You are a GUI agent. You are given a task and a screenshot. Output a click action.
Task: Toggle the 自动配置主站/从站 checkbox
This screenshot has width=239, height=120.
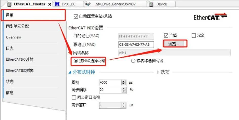[76, 16]
